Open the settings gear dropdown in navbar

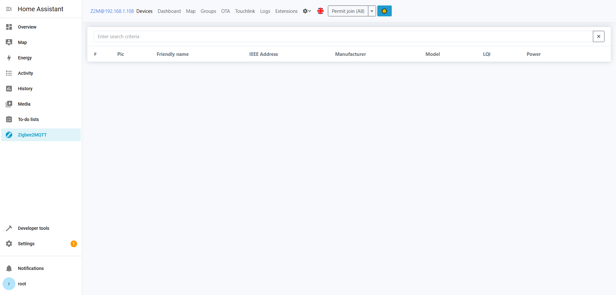(307, 11)
